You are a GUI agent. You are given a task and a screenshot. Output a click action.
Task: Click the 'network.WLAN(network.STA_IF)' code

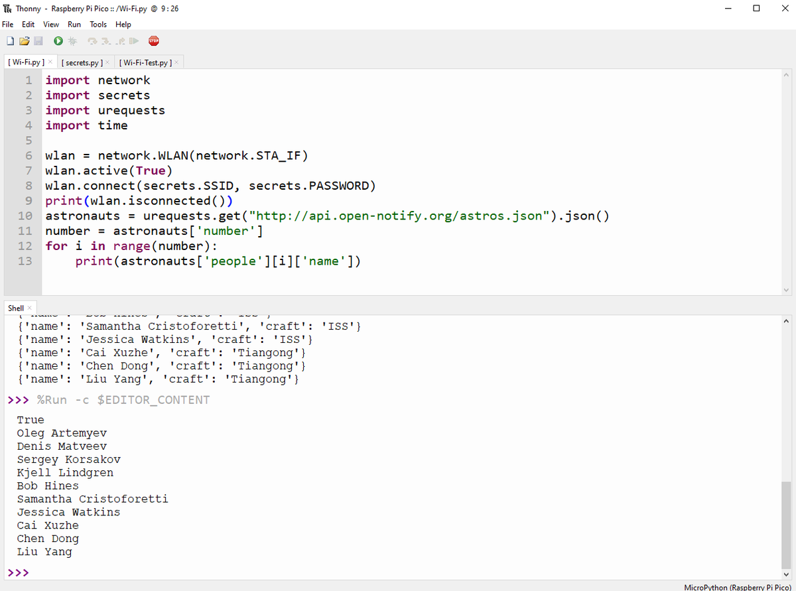pyautogui.click(x=204, y=156)
